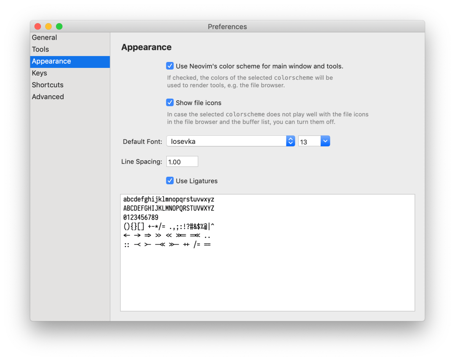Open the Tools preferences section

pyautogui.click(x=70, y=49)
